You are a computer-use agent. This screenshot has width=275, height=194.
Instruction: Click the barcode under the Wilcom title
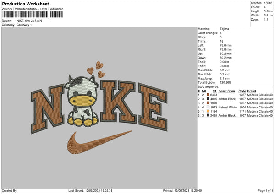33,15
